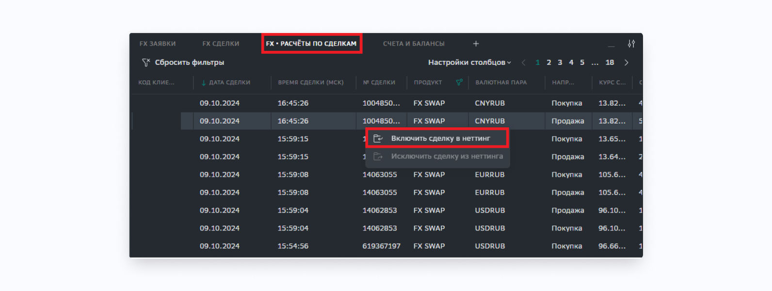Open the panel settings sliders icon
The image size is (772, 291).
coord(631,44)
